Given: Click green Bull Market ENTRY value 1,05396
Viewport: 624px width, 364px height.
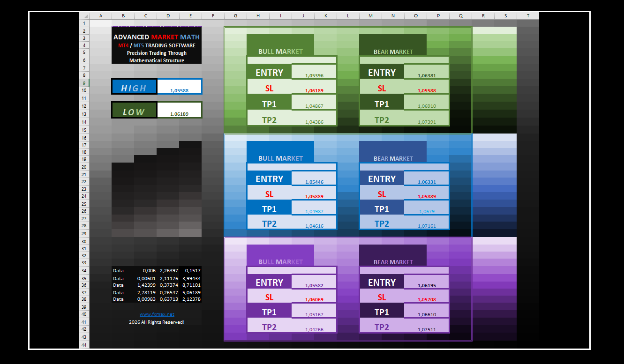Looking at the screenshot, I should point(314,72).
